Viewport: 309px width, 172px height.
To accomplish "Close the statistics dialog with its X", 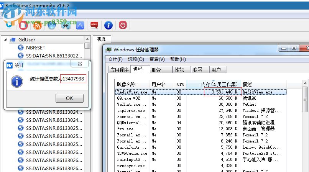I will point(80,64).
